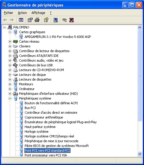Open the Action menu

pyautogui.click(x=22, y=13)
